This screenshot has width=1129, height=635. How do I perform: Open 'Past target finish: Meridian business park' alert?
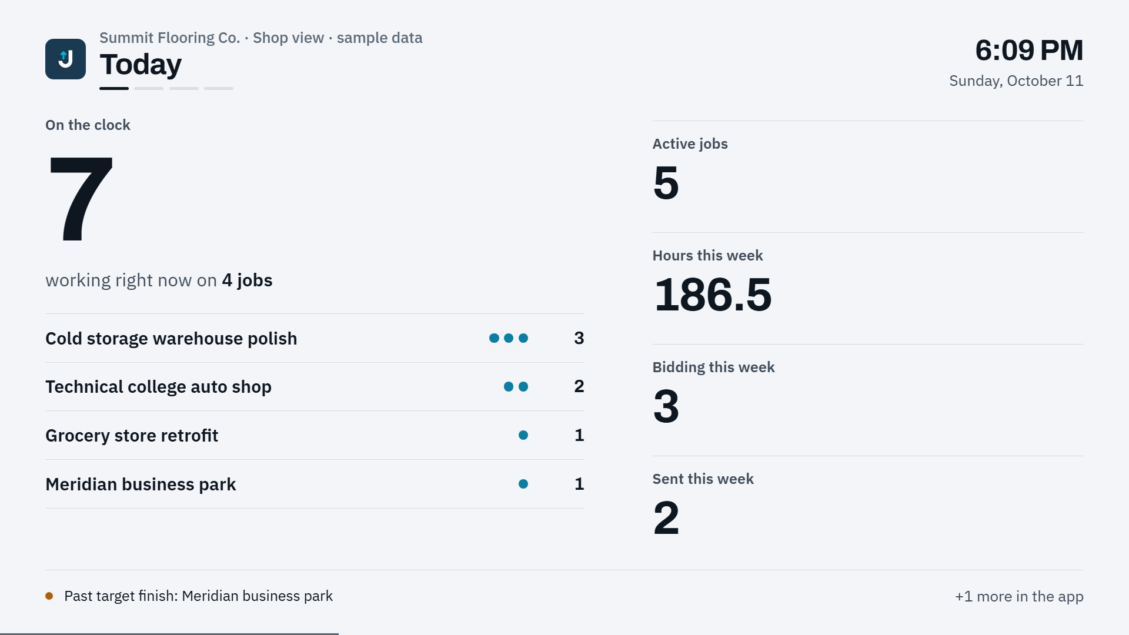[198, 596]
